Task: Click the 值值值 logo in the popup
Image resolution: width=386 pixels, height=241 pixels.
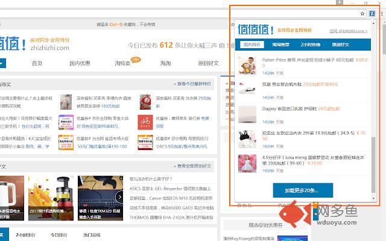Action: [x=256, y=30]
